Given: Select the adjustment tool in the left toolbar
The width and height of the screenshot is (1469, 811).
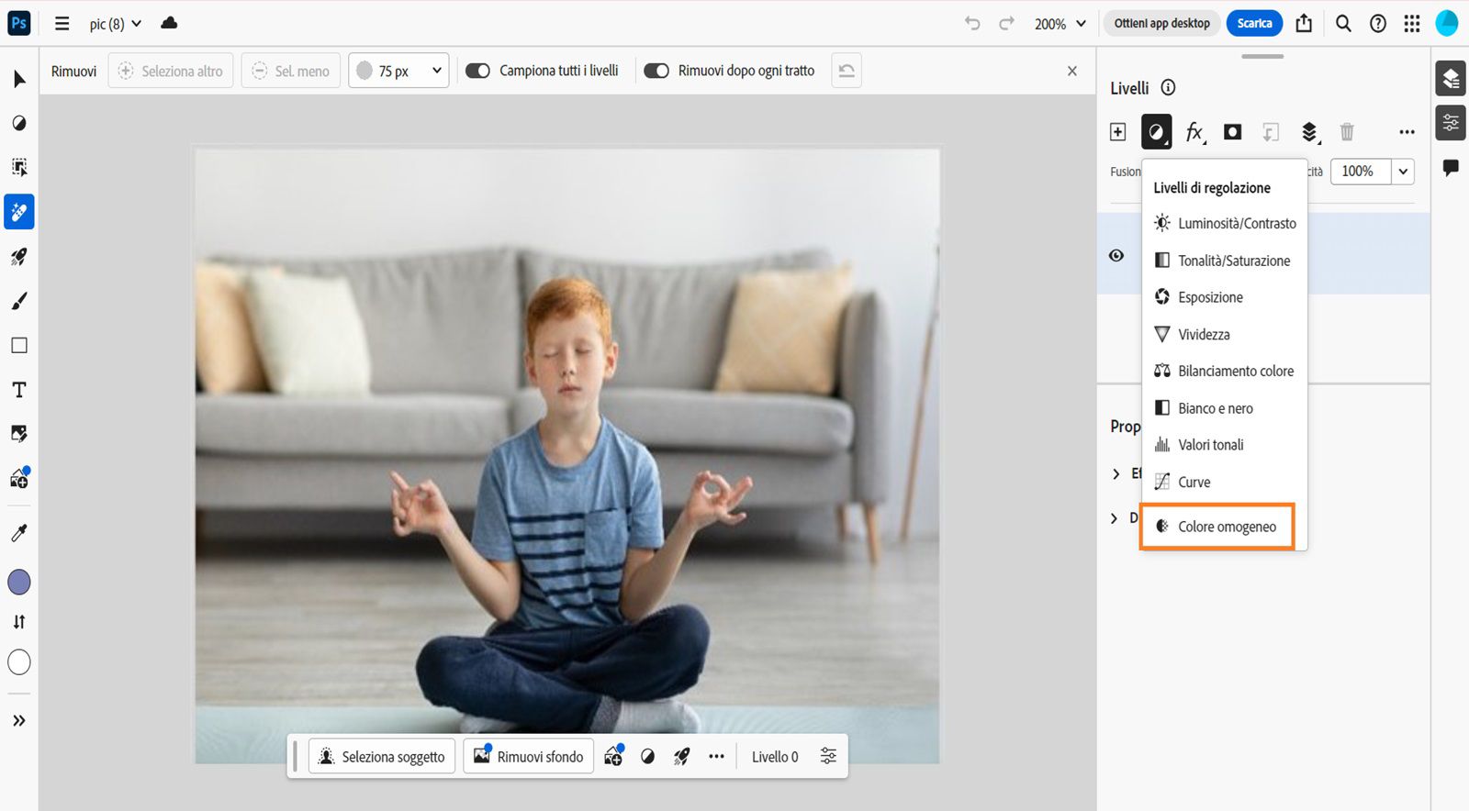Looking at the screenshot, I should [19, 123].
